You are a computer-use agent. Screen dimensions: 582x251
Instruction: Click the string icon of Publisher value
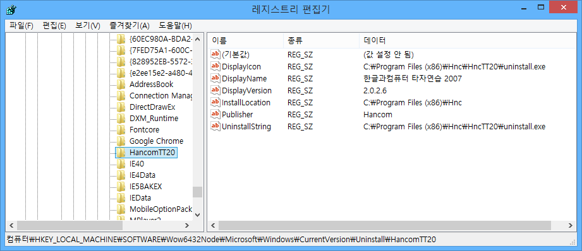215,114
